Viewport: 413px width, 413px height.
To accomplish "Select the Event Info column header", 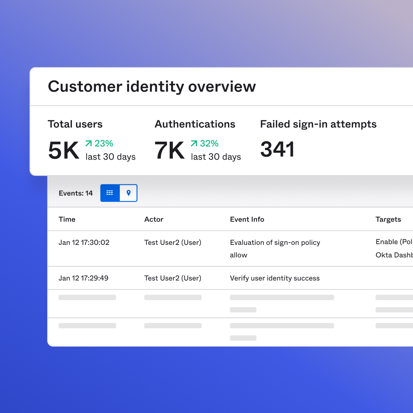I will (247, 219).
